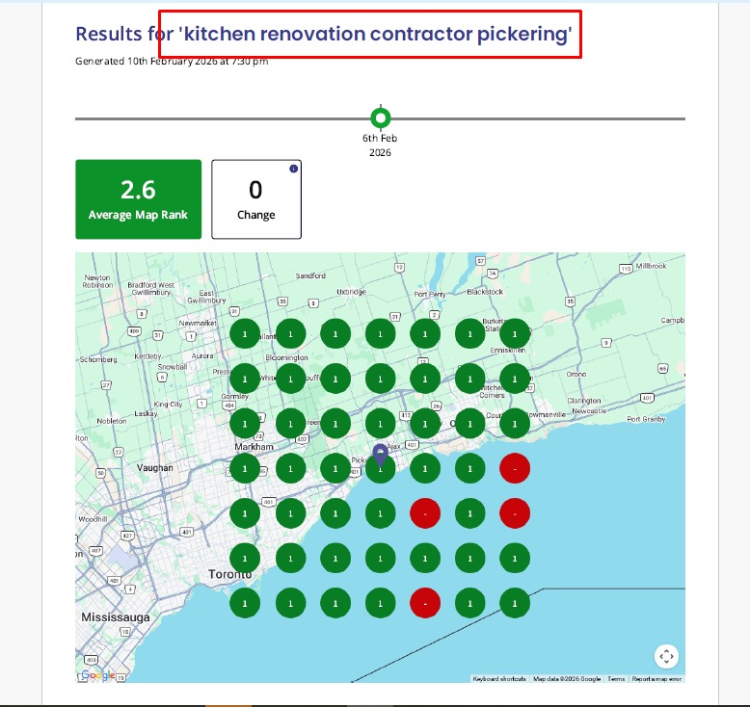Click grid marker near Toronto label

click(245, 558)
